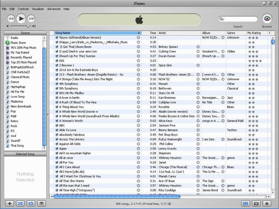
Task: Sort songs by the Album column header
Action: (x=213, y=33)
